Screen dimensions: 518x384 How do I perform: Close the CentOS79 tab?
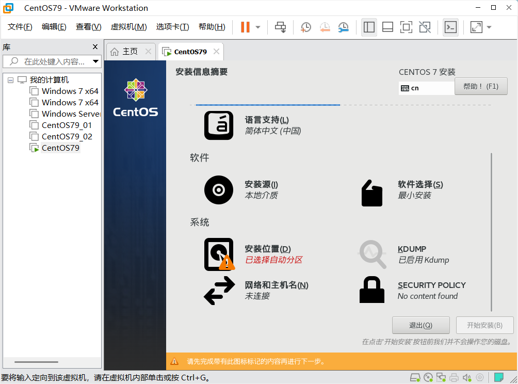click(216, 52)
